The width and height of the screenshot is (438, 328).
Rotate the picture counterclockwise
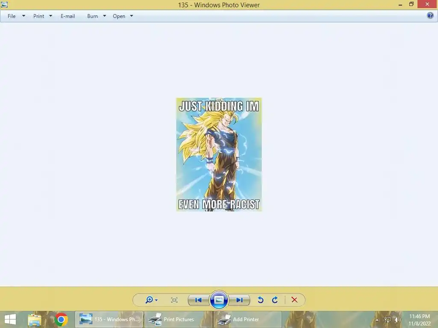(260, 300)
